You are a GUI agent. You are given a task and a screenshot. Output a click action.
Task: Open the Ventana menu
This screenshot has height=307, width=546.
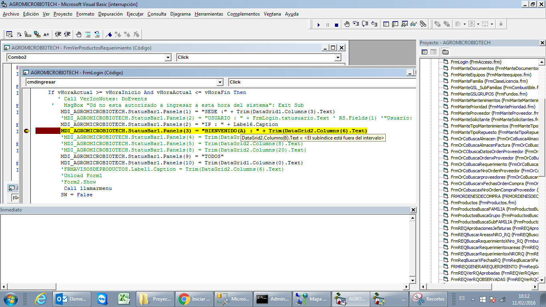[272, 14]
